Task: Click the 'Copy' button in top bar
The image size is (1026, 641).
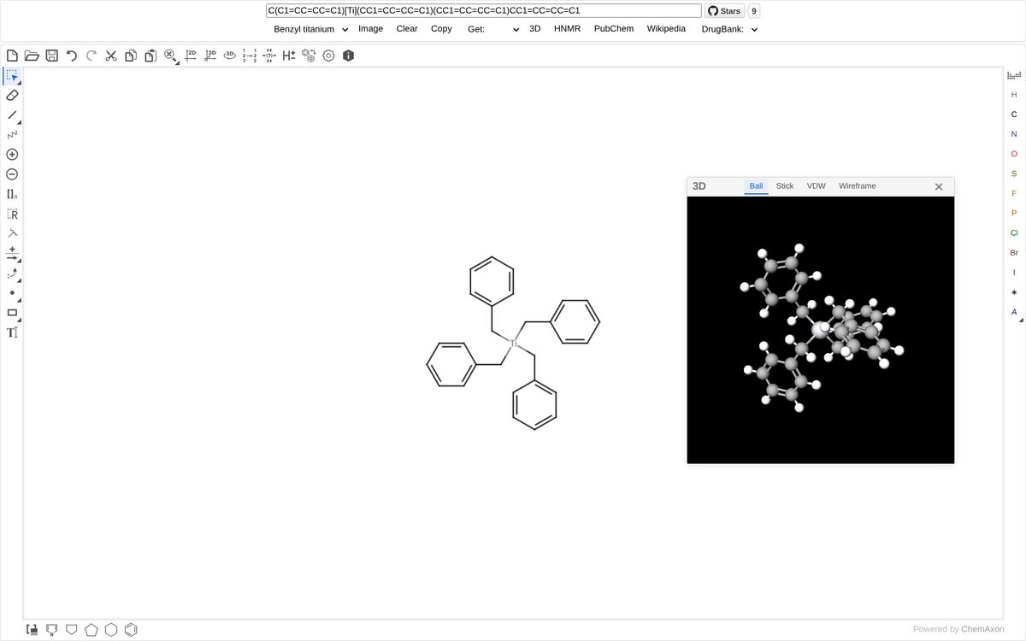Action: click(x=441, y=28)
